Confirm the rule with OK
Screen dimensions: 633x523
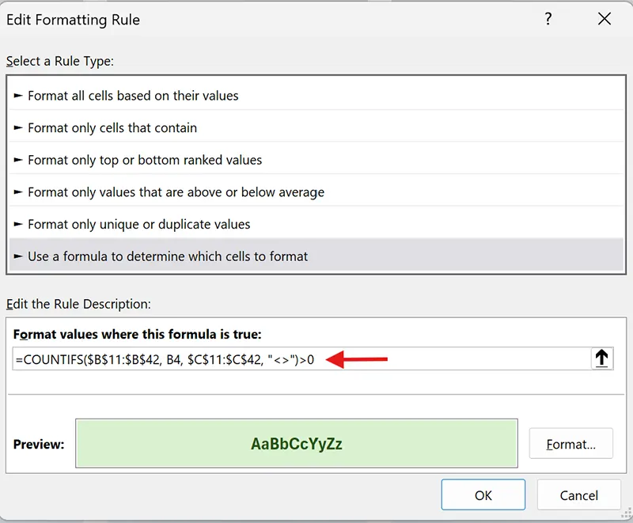click(483, 495)
